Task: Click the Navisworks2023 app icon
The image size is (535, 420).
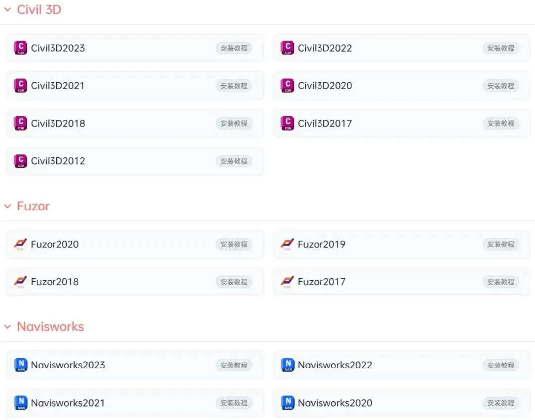Action: (x=21, y=365)
